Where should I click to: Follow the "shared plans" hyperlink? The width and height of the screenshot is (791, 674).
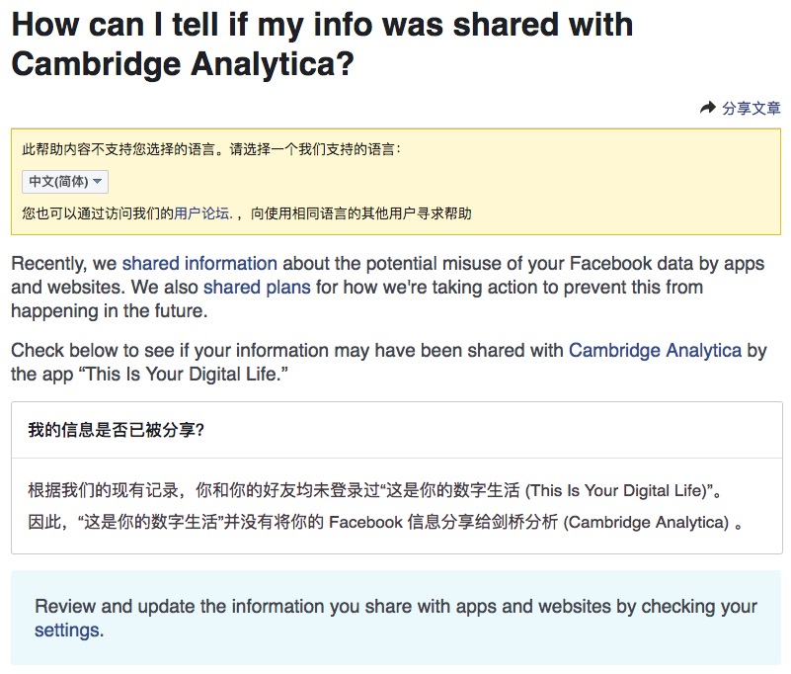(x=257, y=288)
